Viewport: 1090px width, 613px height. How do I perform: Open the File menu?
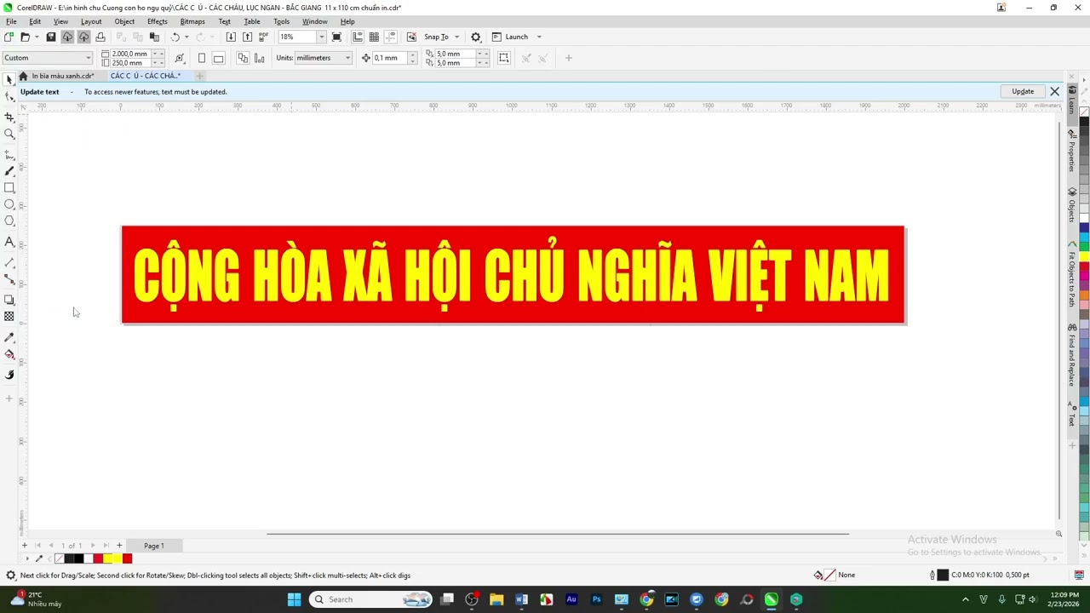[x=12, y=21]
